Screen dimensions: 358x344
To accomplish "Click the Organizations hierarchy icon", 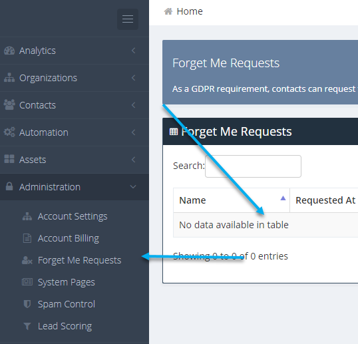I will coord(9,78).
